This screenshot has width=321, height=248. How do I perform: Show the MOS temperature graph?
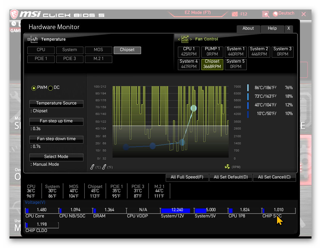(99, 50)
